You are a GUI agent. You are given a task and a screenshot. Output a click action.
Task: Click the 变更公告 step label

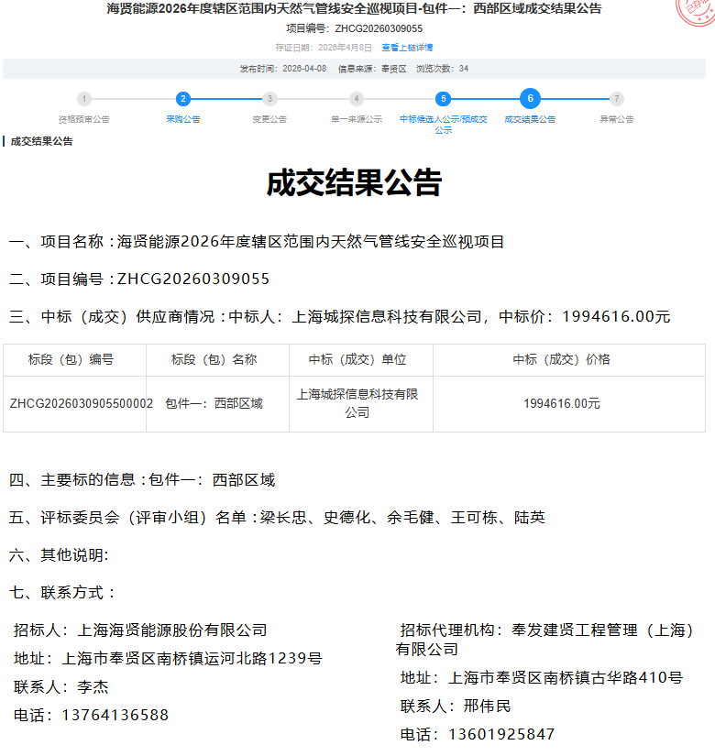click(269, 119)
